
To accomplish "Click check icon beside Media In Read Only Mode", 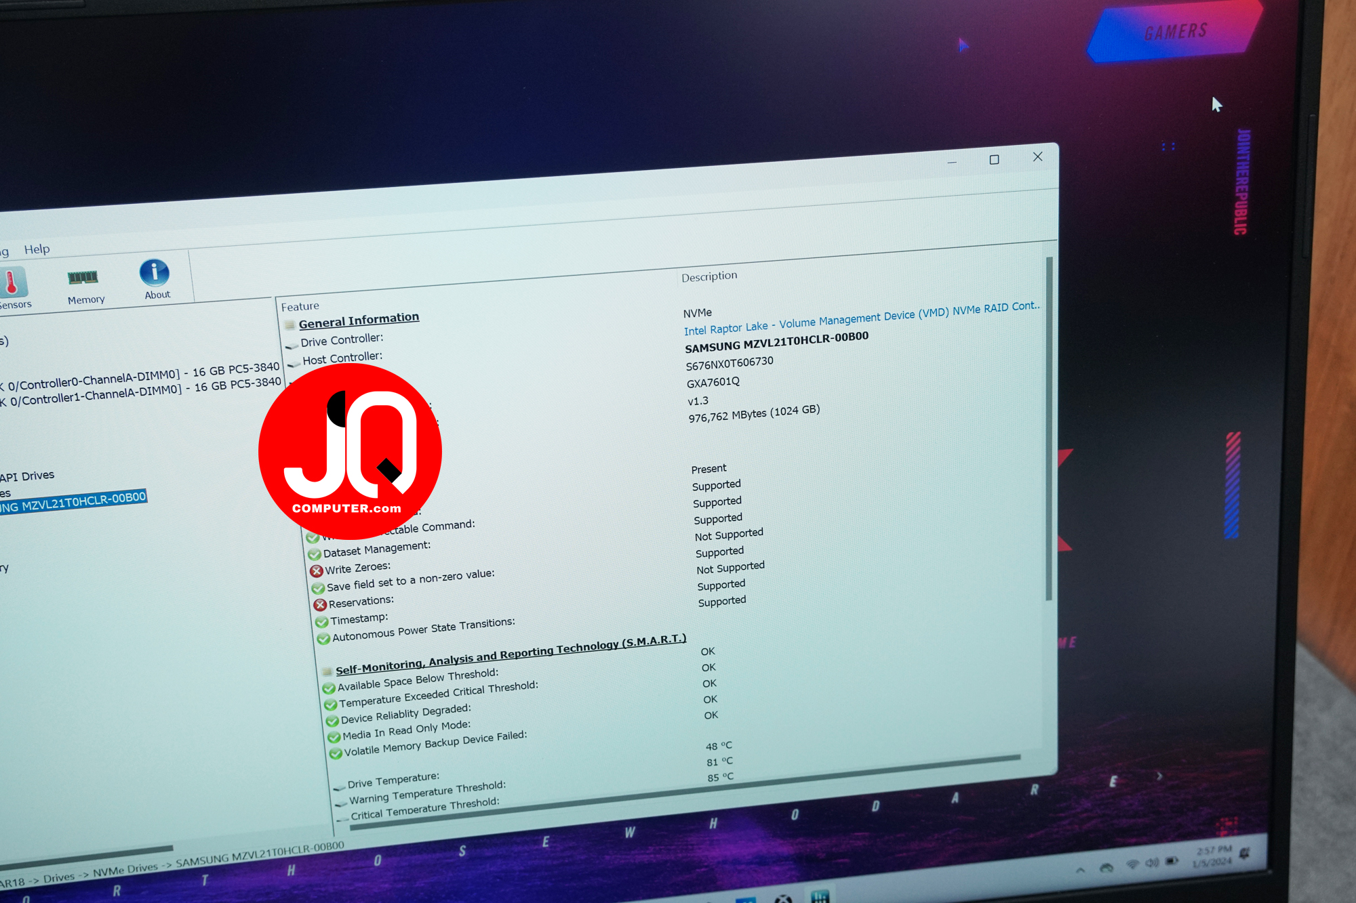I will pyautogui.click(x=334, y=737).
